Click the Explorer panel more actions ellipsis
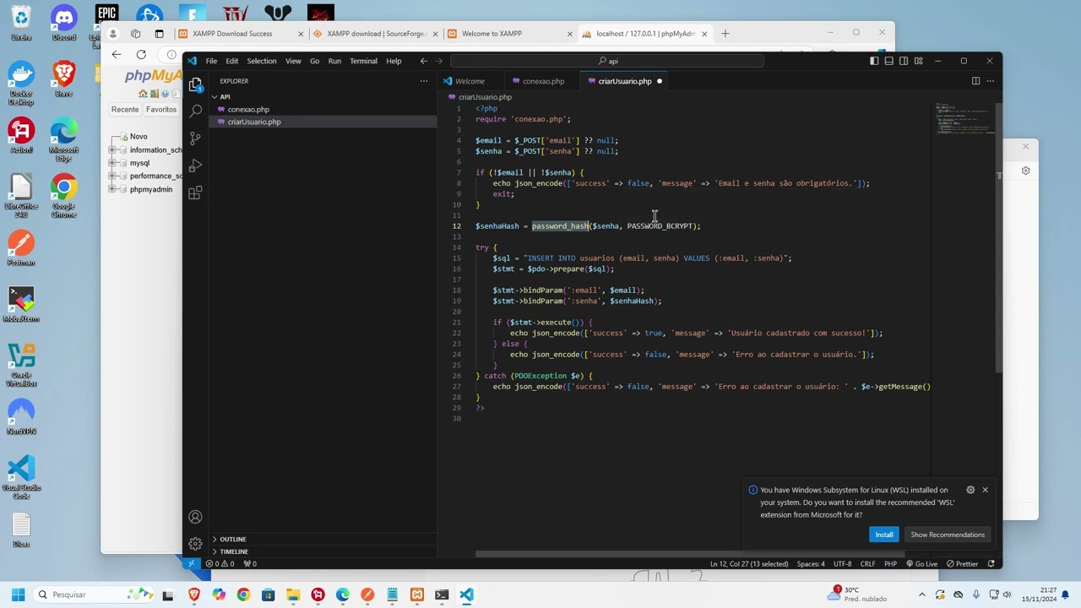This screenshot has height=608, width=1081. pos(424,81)
